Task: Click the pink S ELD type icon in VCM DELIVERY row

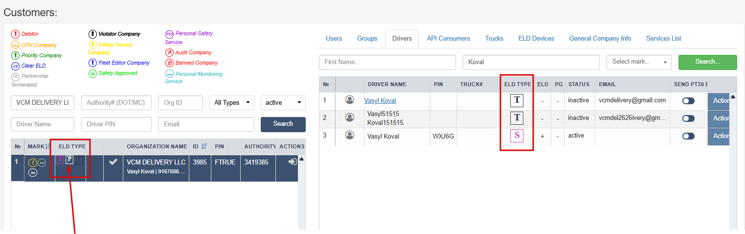Action: [x=60, y=159]
